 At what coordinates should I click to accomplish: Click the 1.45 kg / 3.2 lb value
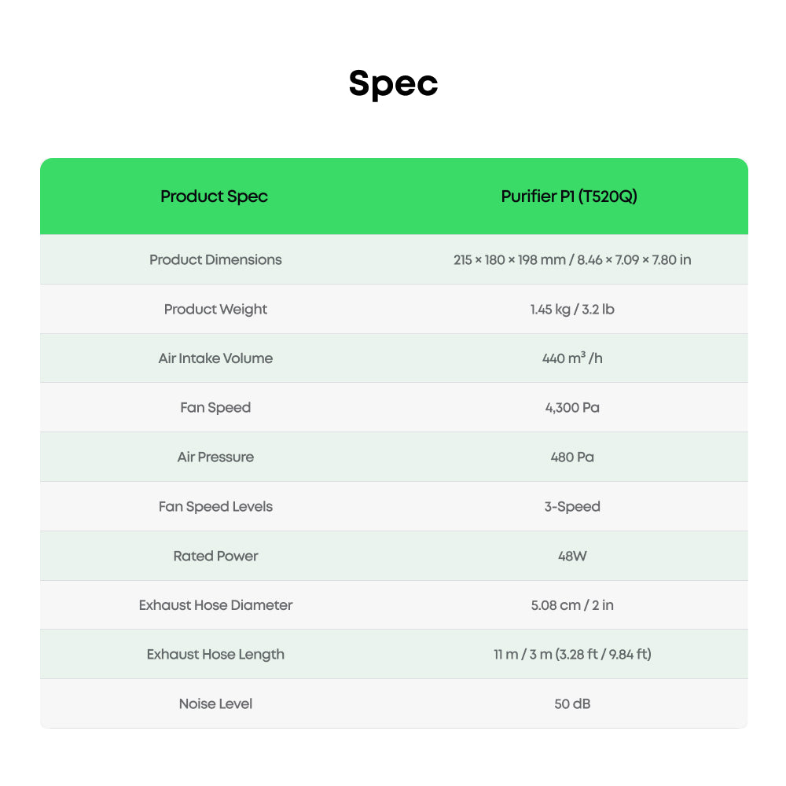(572, 309)
